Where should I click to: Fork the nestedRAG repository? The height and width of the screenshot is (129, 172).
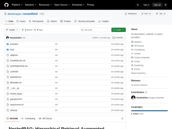(x=146, y=14)
